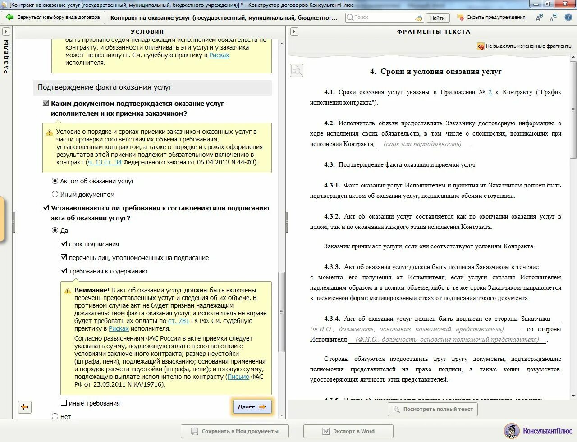Fill the blank term field in clause 4.3.3
The width and height of the screenshot is (577, 442).
[551, 267]
